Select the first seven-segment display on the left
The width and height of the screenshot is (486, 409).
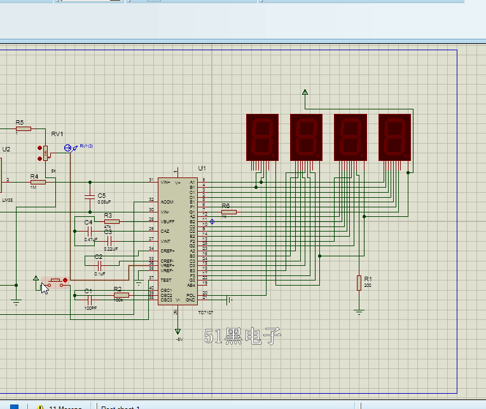click(x=262, y=137)
